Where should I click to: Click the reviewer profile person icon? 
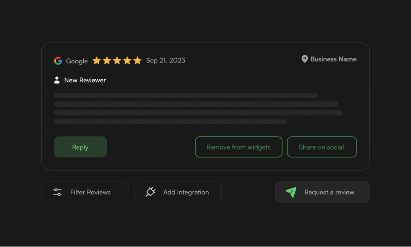coord(57,80)
